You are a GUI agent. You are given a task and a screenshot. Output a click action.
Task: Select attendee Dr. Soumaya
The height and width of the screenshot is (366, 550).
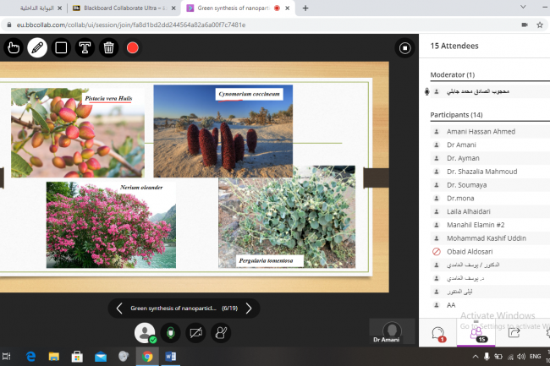coord(491,185)
